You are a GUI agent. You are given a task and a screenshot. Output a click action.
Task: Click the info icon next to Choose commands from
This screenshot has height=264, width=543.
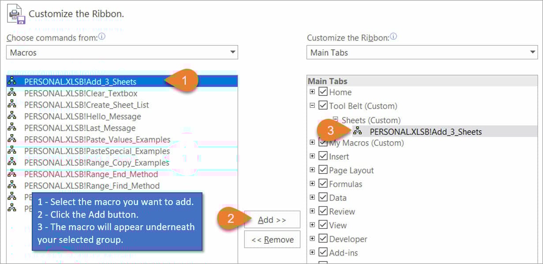pyautogui.click(x=102, y=37)
